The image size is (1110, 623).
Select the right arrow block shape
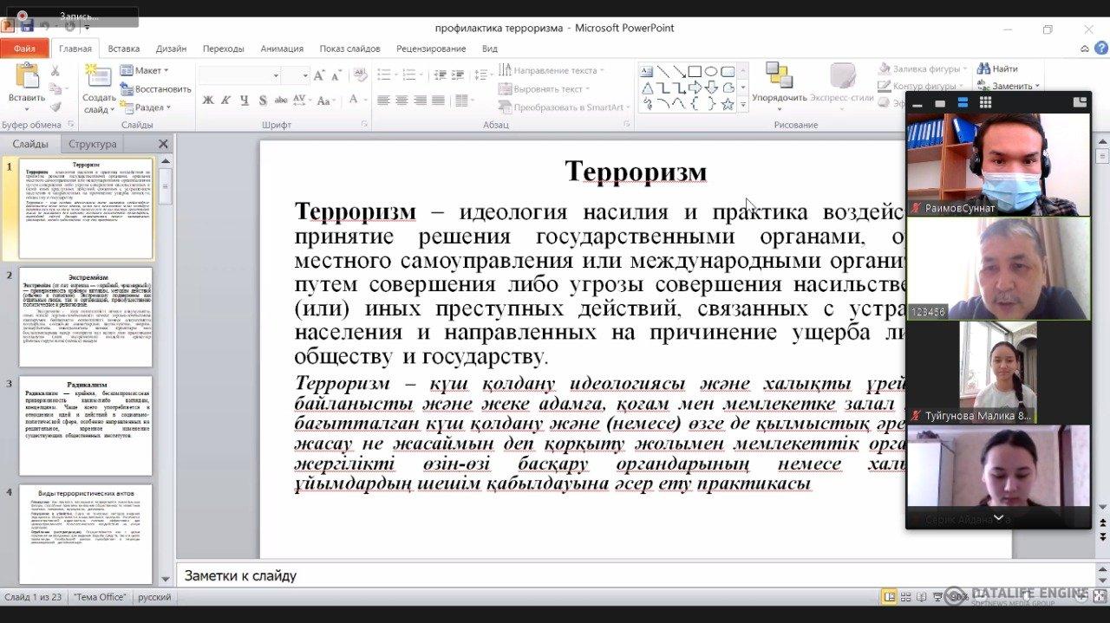[x=695, y=88]
